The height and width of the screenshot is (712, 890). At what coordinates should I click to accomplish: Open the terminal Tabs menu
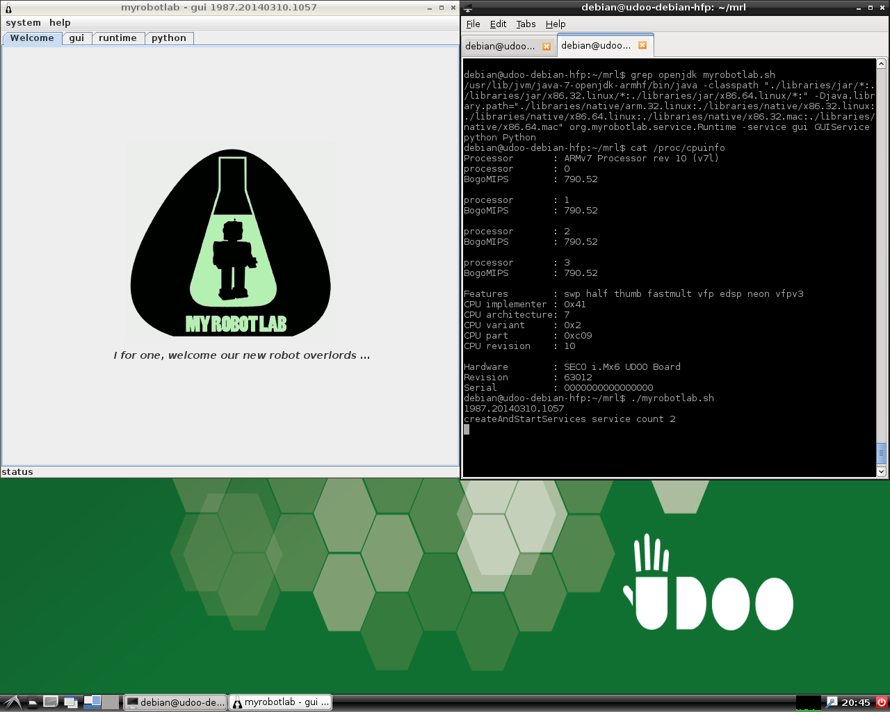pos(526,24)
